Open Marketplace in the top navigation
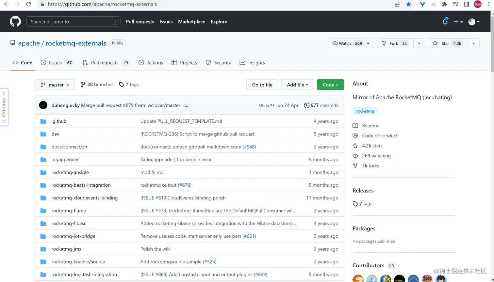Screen dimensions: 494x282 [x=192, y=22]
